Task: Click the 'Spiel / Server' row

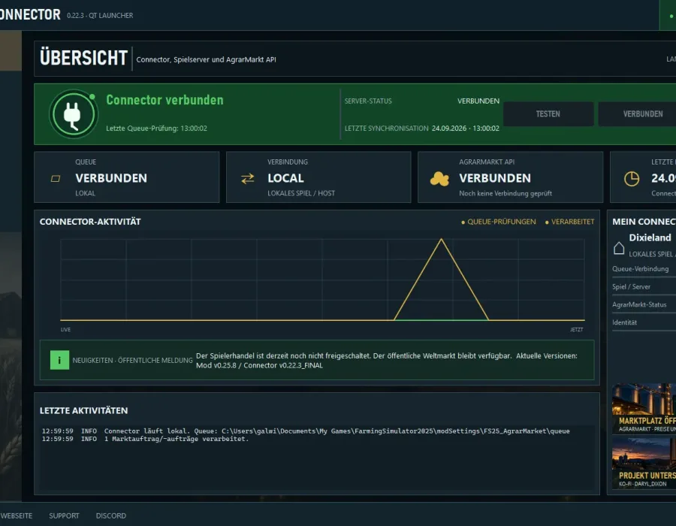Action: [644, 287]
